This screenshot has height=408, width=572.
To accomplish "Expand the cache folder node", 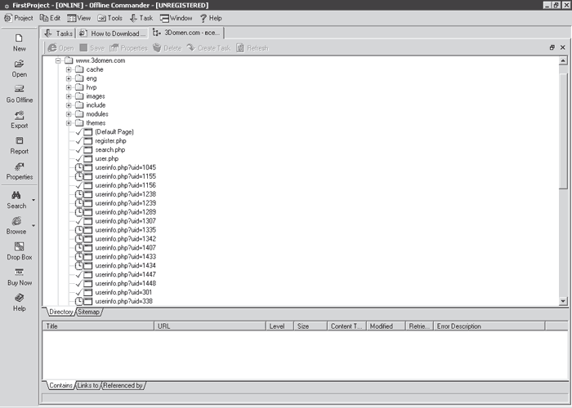I will click(69, 69).
